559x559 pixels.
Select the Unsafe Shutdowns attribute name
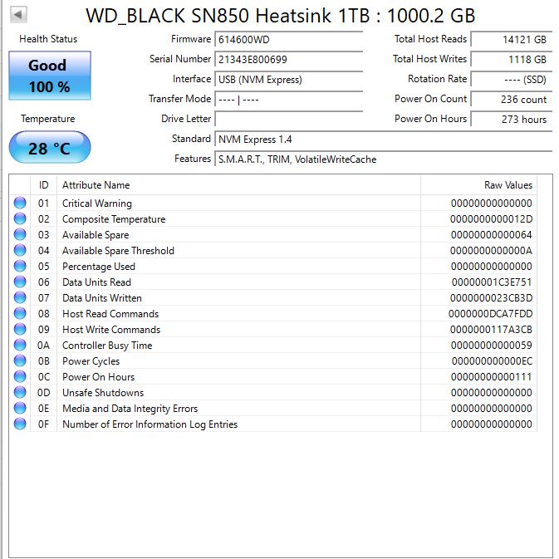(x=103, y=393)
